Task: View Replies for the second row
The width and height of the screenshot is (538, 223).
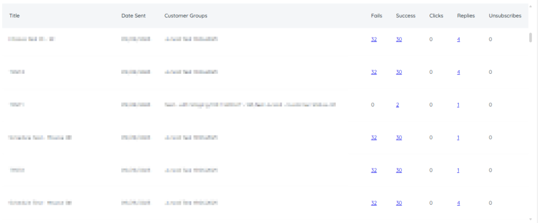Action: coord(458,72)
